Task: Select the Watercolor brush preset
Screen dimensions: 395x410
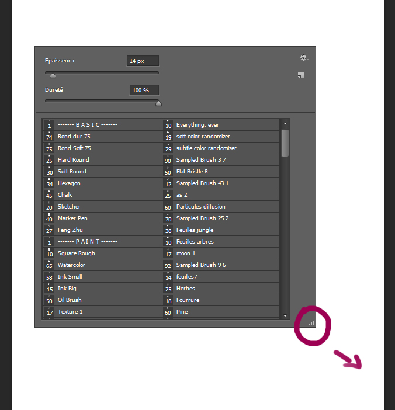Action: coord(71,265)
